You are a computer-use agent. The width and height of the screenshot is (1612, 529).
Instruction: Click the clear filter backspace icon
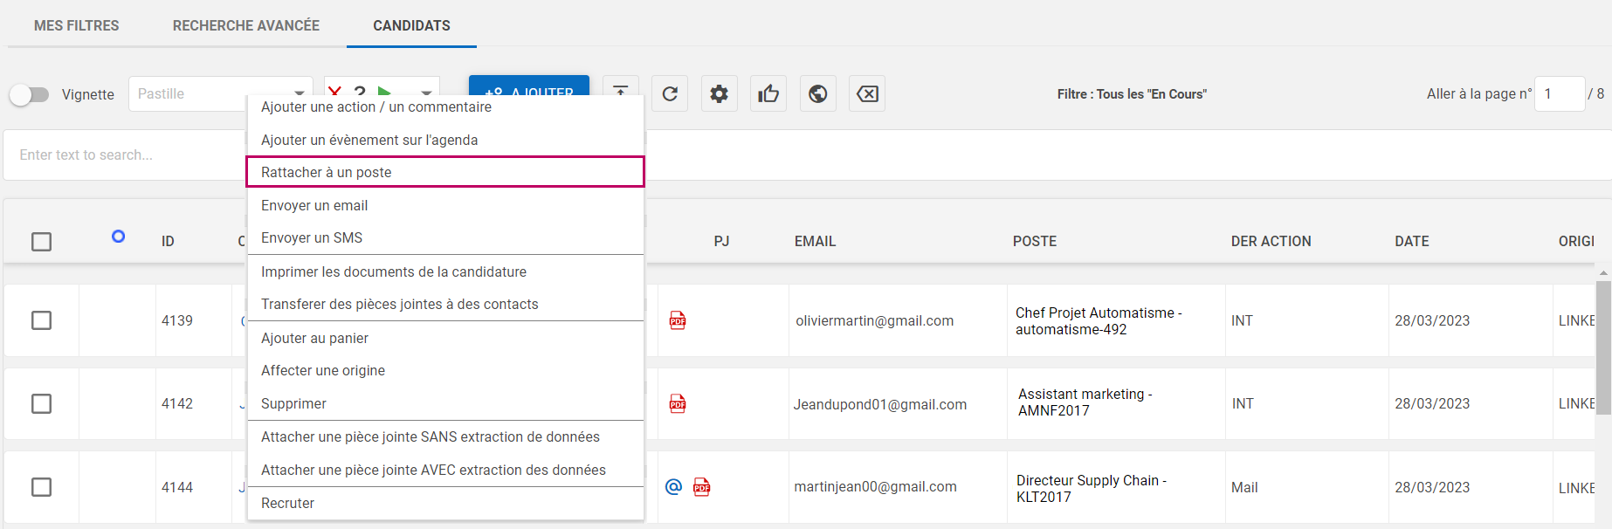click(867, 93)
